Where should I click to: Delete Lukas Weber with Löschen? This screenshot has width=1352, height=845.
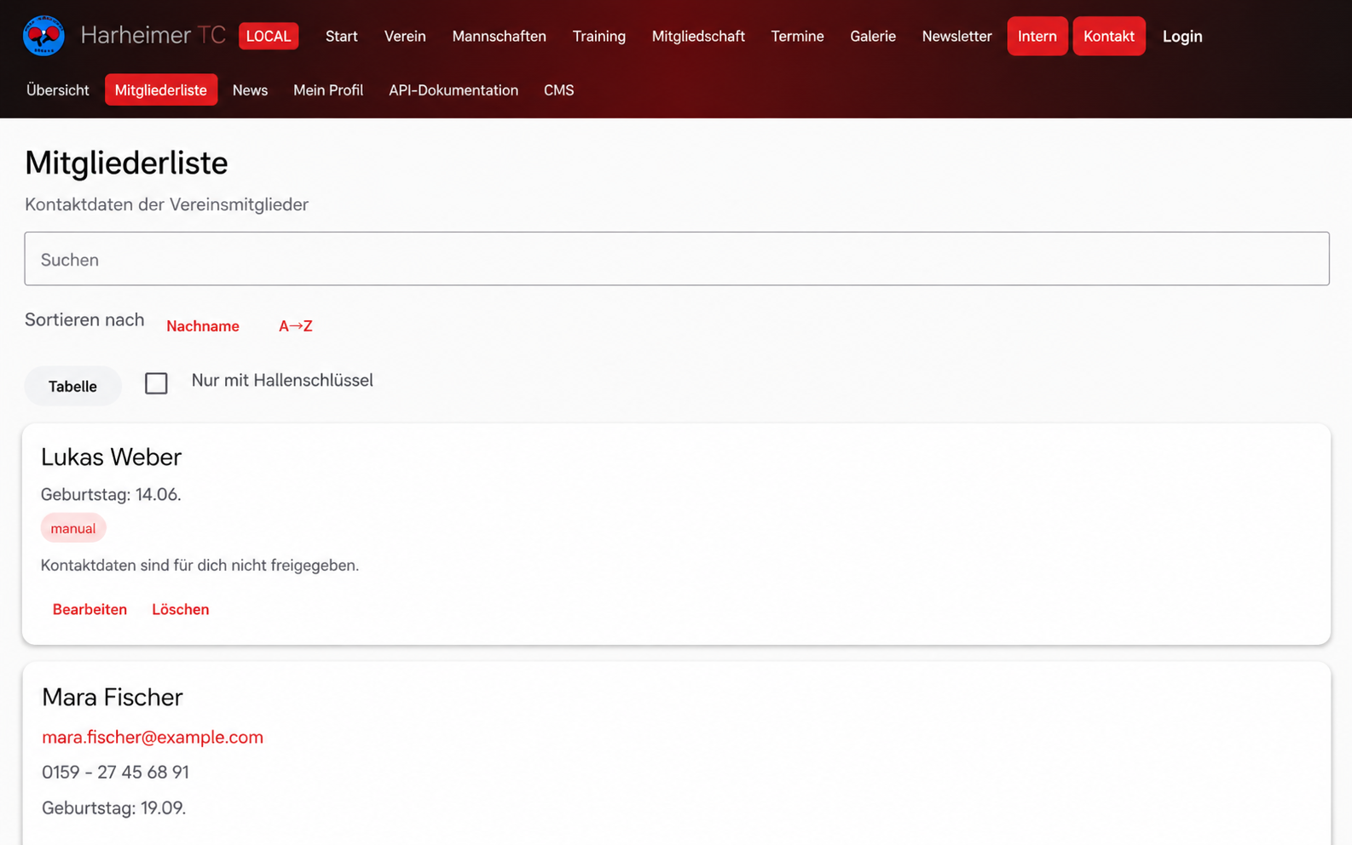(x=181, y=610)
